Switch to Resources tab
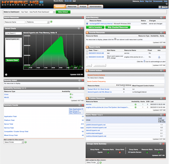 click(x=72, y=6)
